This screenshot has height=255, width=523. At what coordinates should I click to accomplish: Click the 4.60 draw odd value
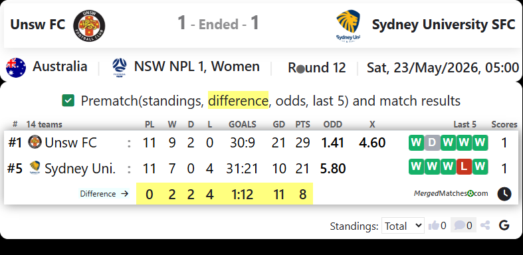[372, 143]
